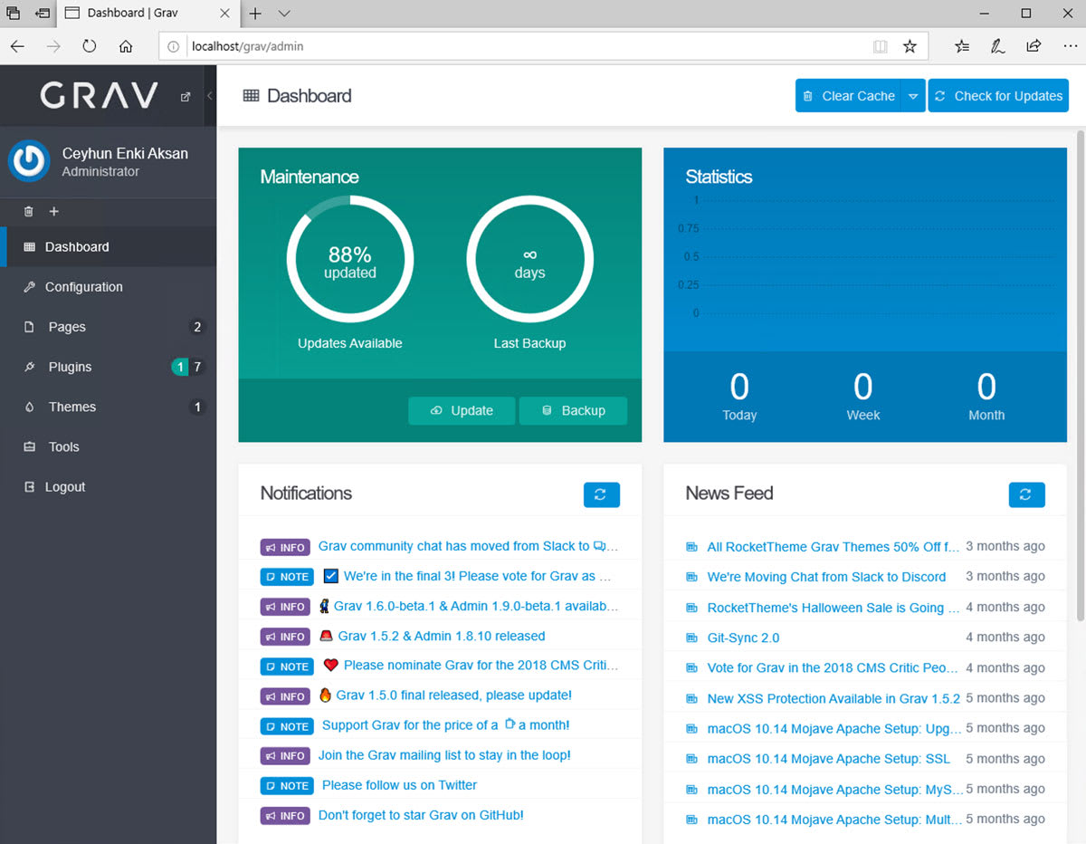Open reading view icon in address bar
This screenshot has width=1086, height=844.
(x=880, y=46)
